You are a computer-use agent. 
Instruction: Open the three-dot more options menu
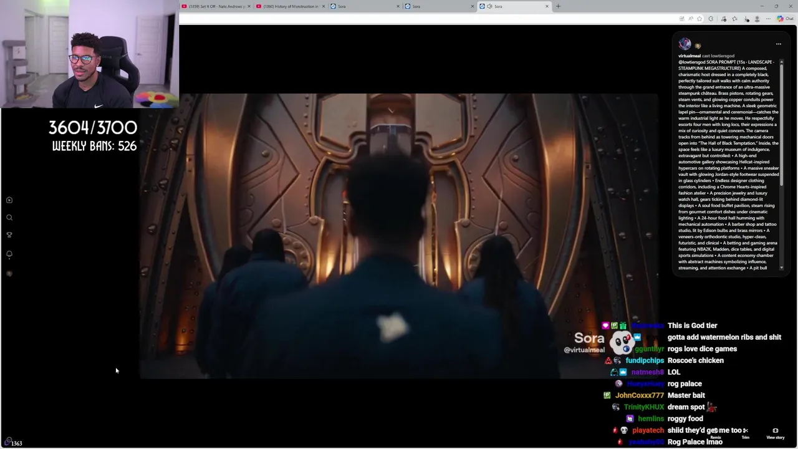tap(778, 44)
